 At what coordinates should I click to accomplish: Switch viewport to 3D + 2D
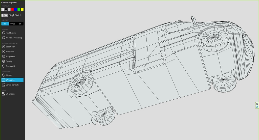click(12, 24)
